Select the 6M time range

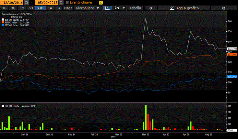coord(30,8)
